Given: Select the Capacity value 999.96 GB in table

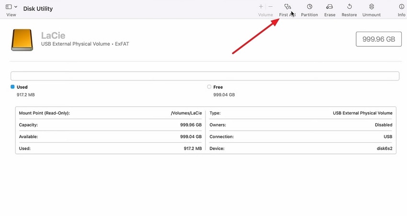Looking at the screenshot, I should (x=191, y=125).
